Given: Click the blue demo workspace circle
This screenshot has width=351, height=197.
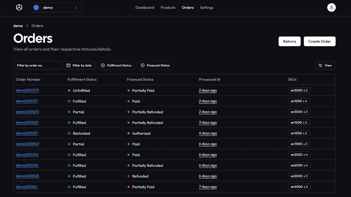Looking at the screenshot, I should [x=36, y=7].
